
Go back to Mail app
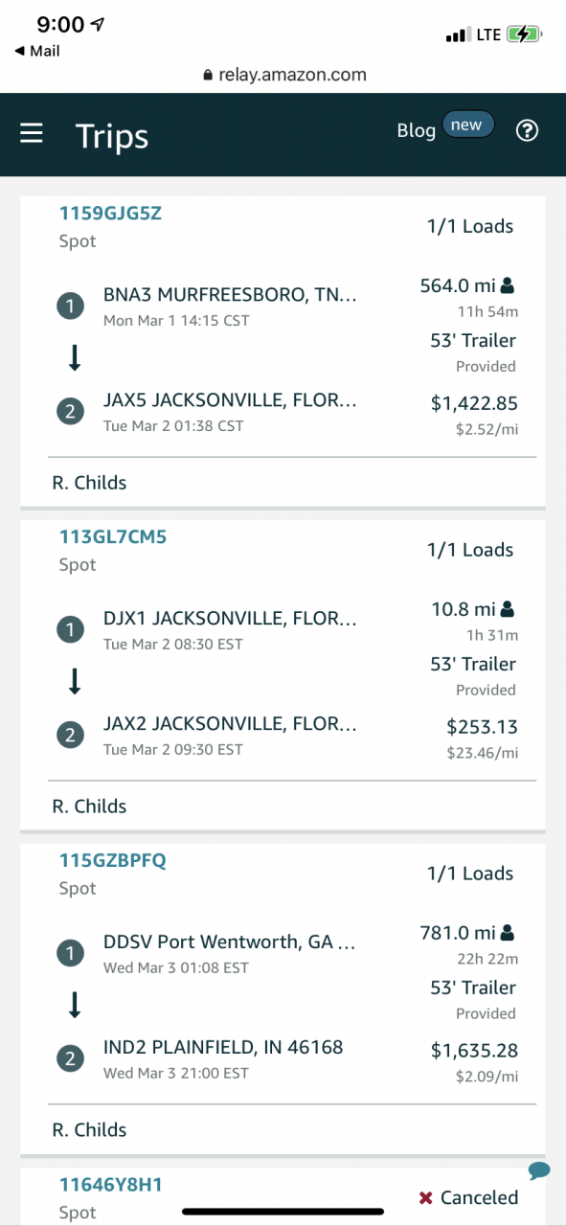[x=37, y=51]
